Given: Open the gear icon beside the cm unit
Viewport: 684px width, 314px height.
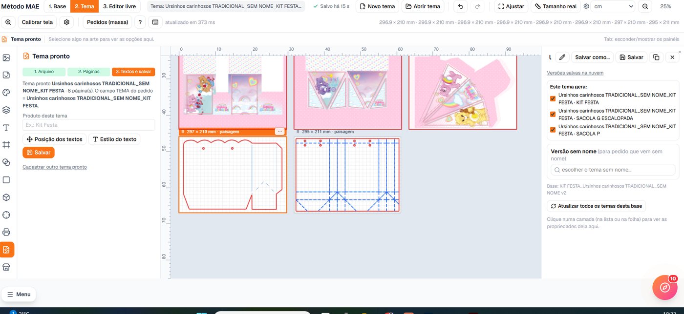Looking at the screenshot, I should coord(586,6).
